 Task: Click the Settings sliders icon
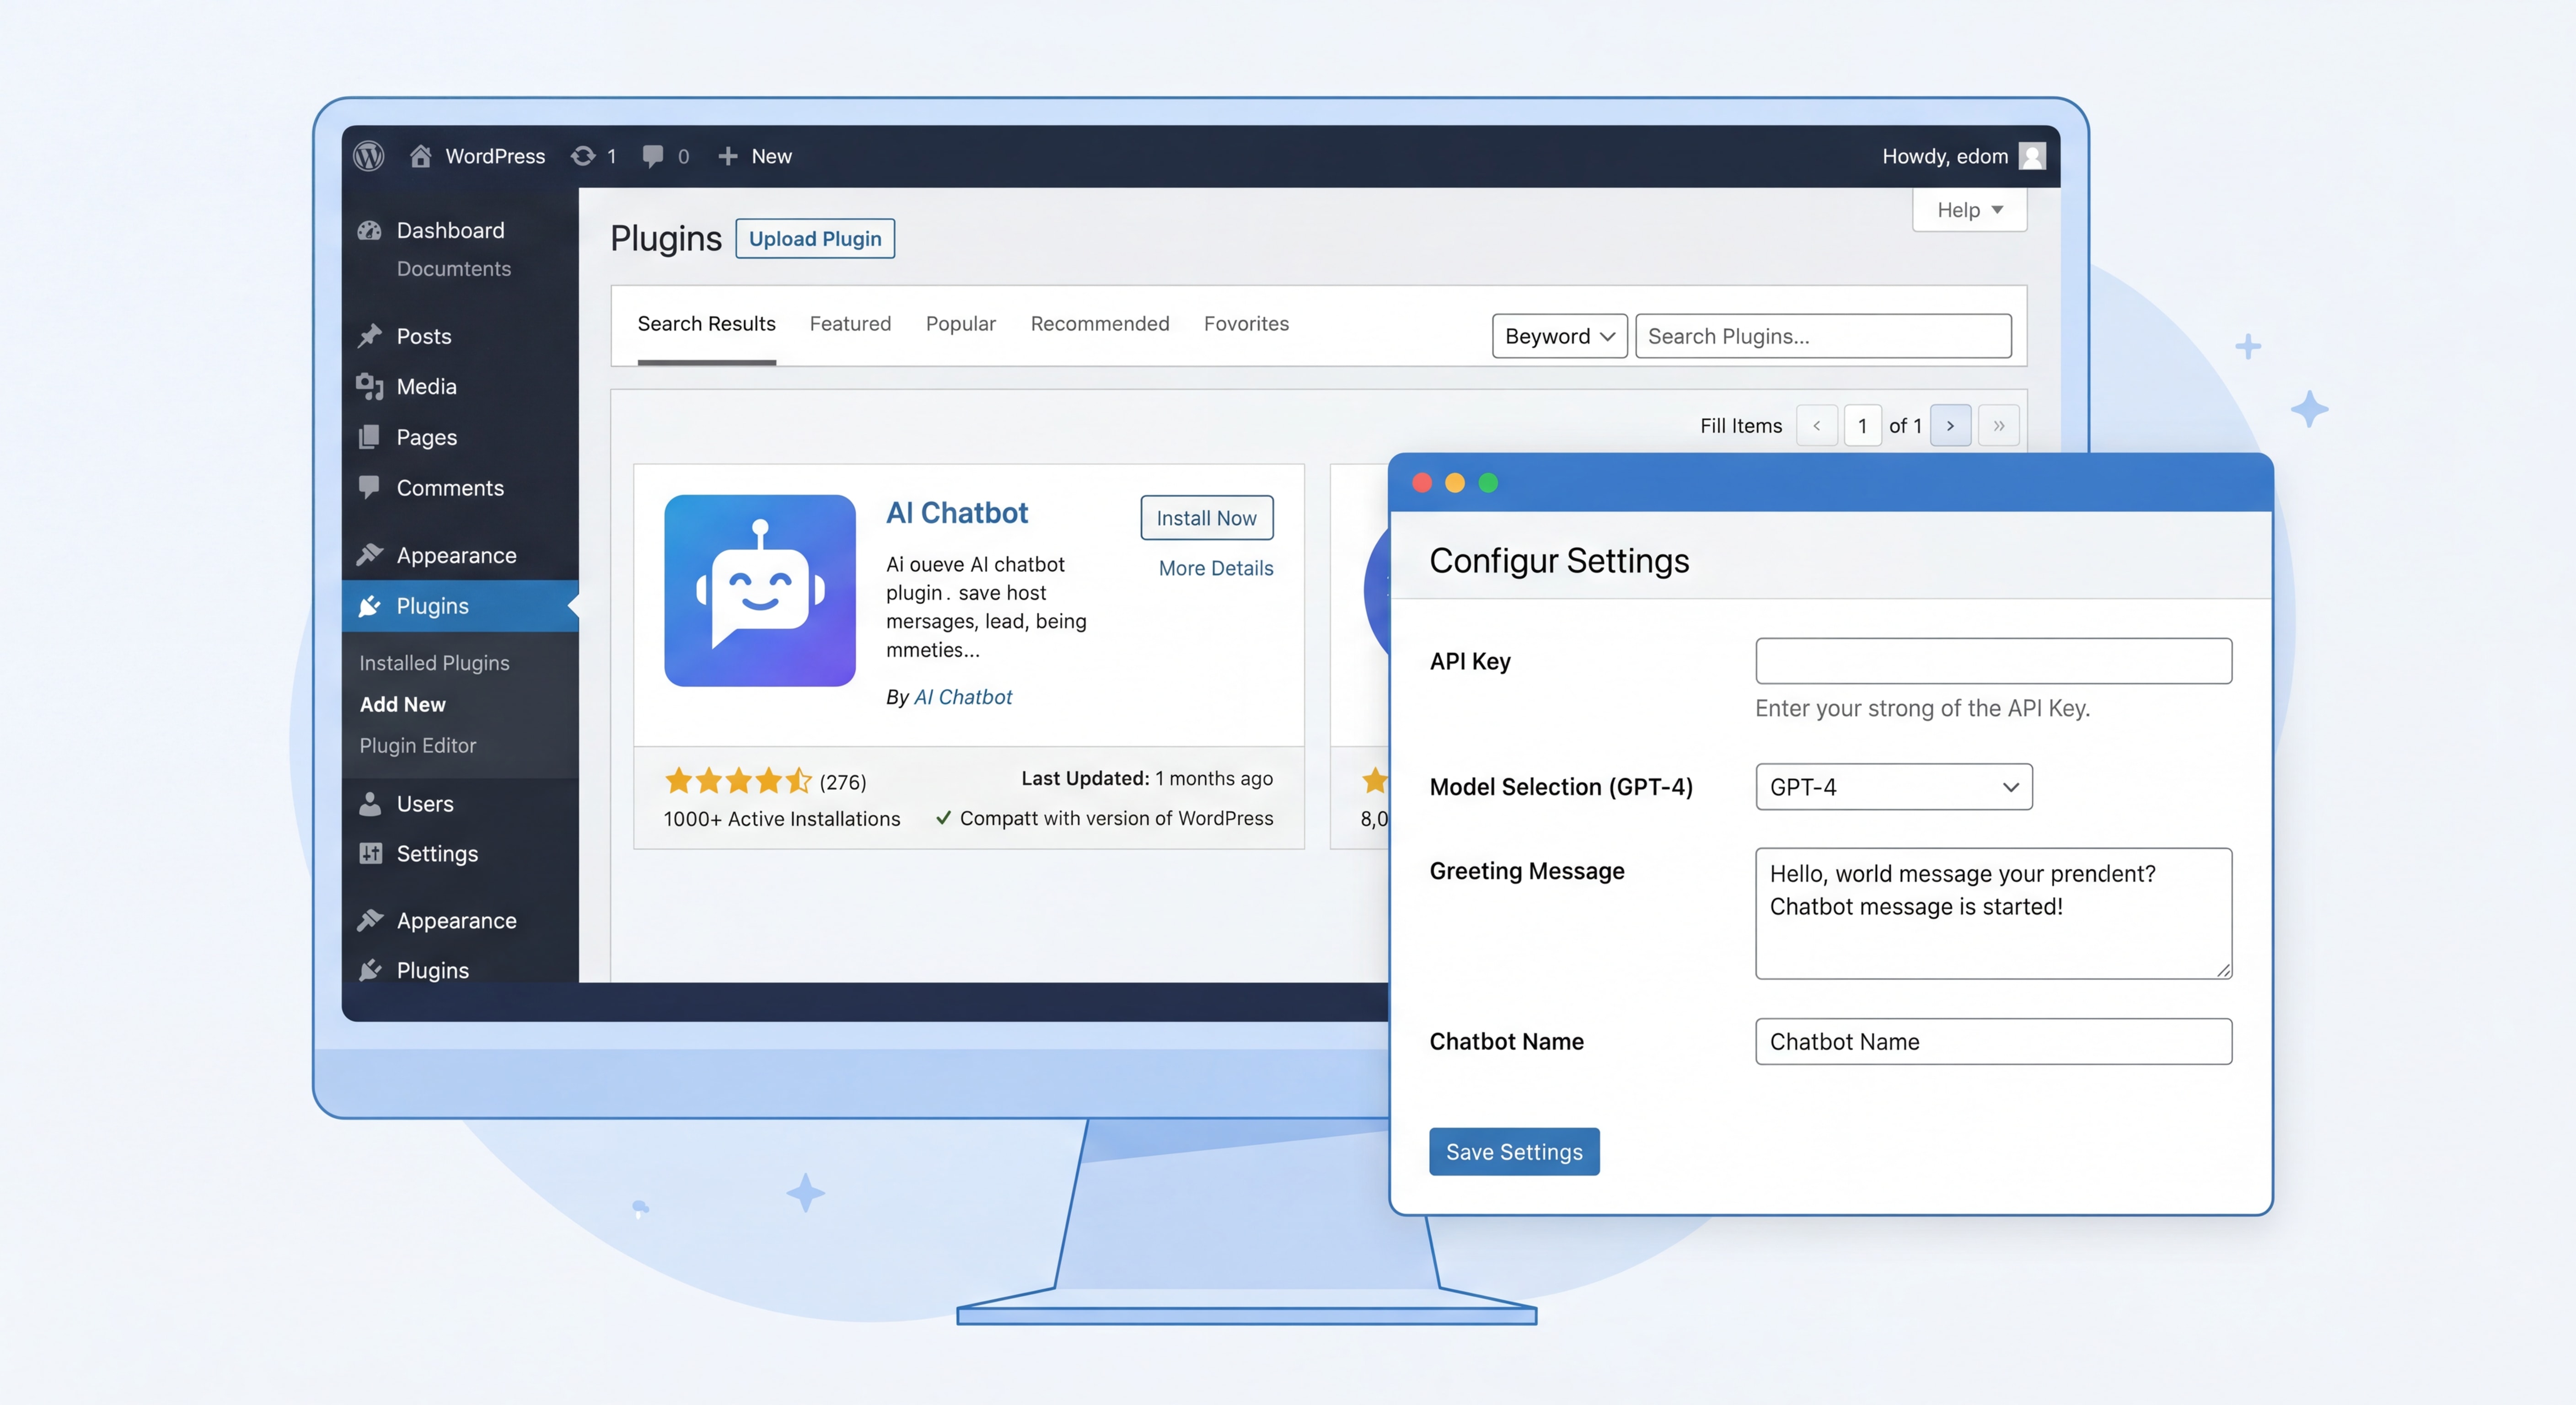pos(370,853)
